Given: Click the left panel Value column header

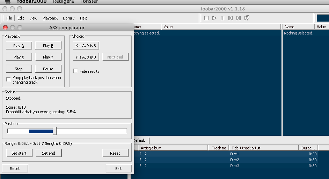Looking at the screenshot, I should (221, 27).
